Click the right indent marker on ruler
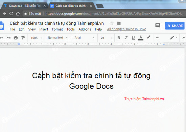 (164, 44)
